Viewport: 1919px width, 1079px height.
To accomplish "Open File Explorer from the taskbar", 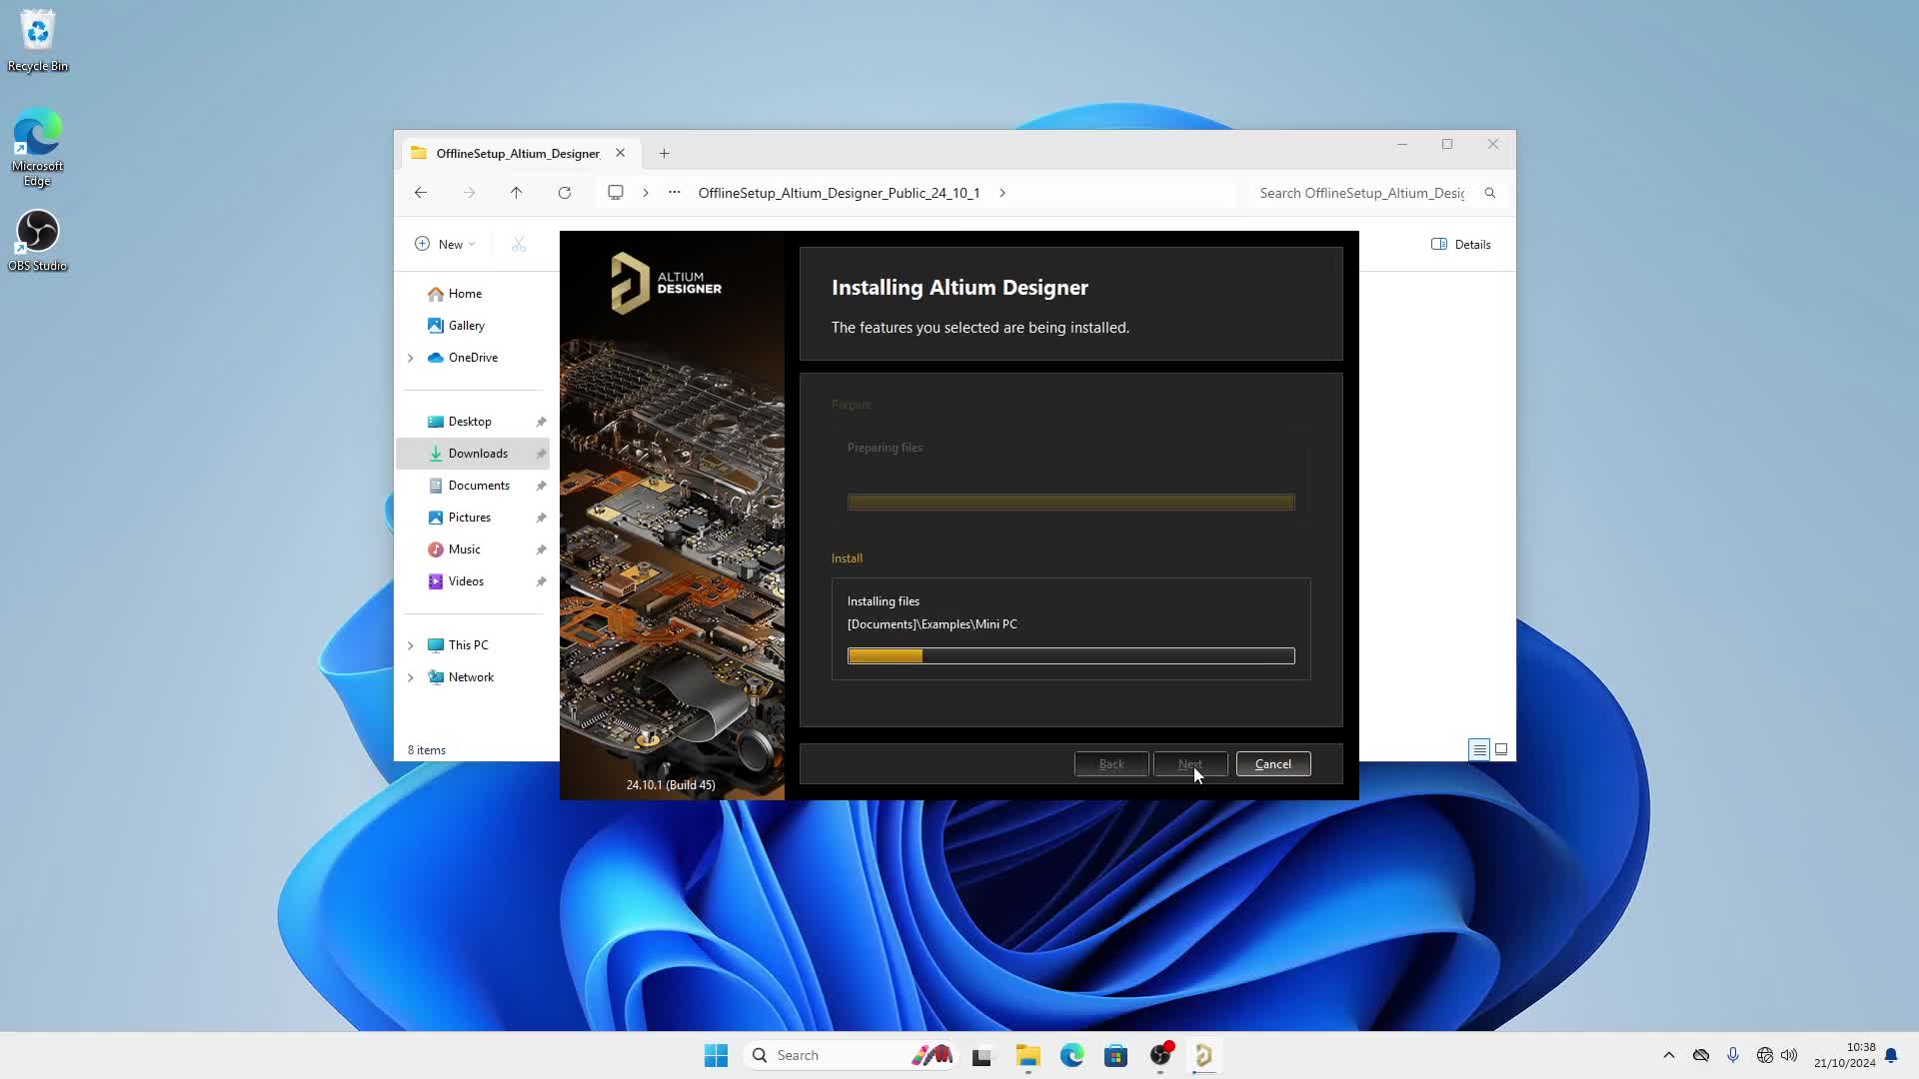I will click(1027, 1055).
